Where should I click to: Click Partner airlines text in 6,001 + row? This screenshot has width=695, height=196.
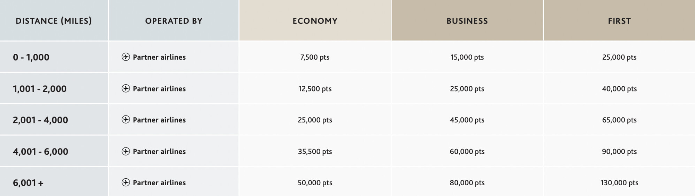(x=159, y=183)
